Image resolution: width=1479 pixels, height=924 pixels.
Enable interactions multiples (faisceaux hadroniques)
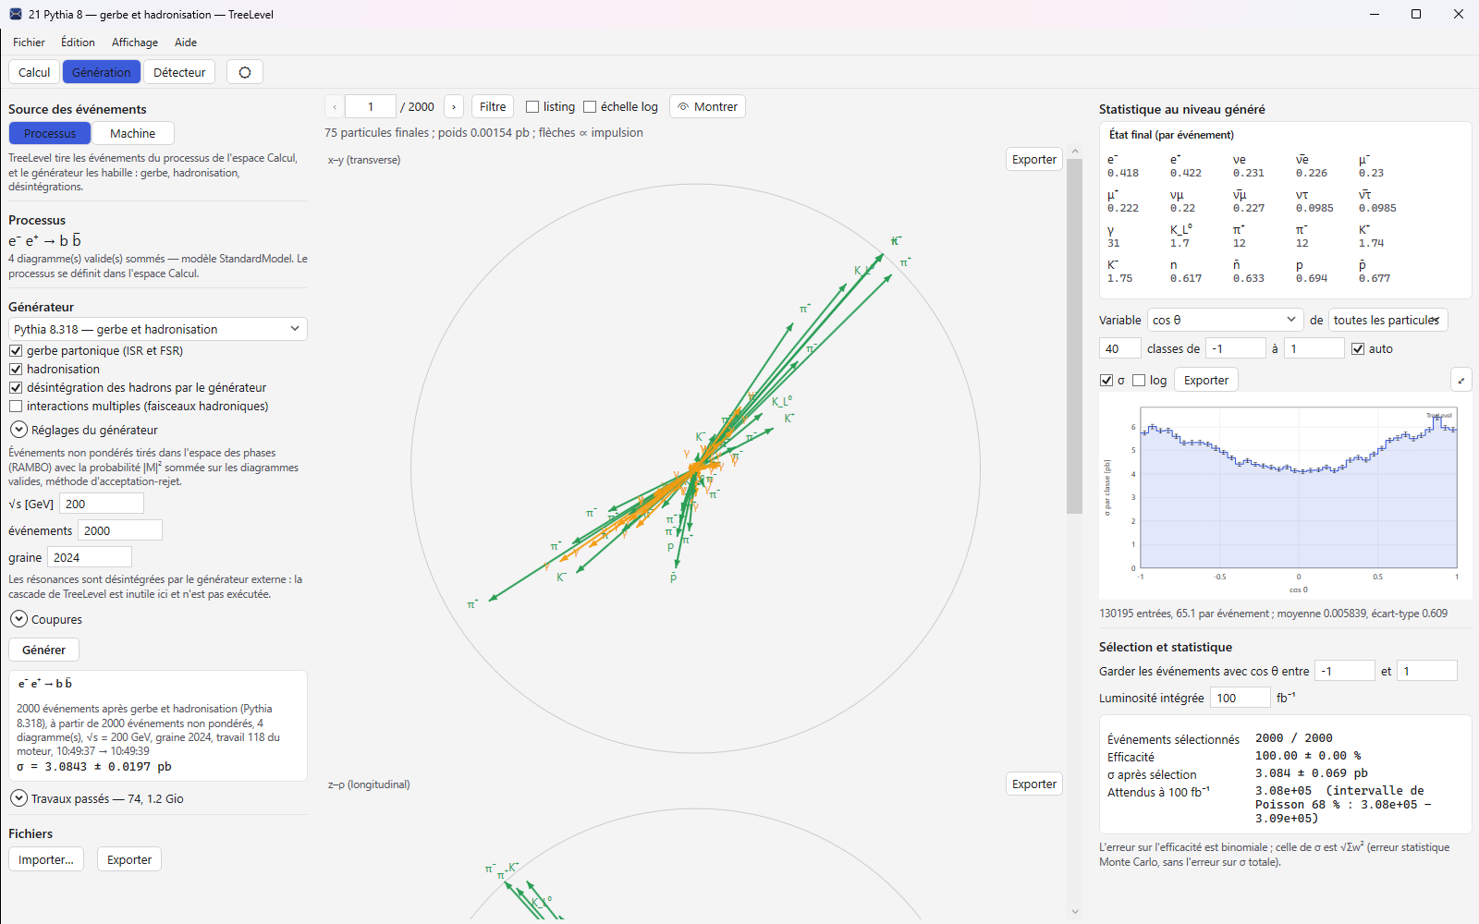click(x=16, y=407)
